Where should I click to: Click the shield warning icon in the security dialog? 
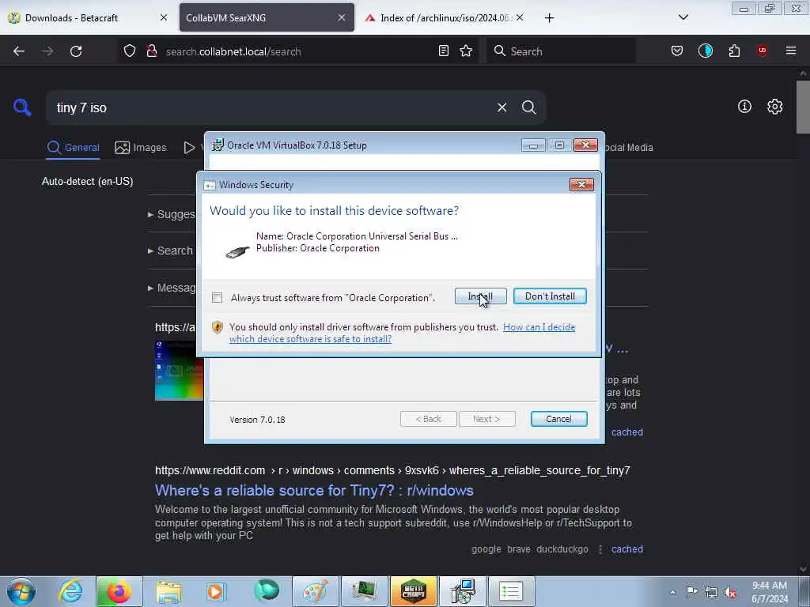218,327
